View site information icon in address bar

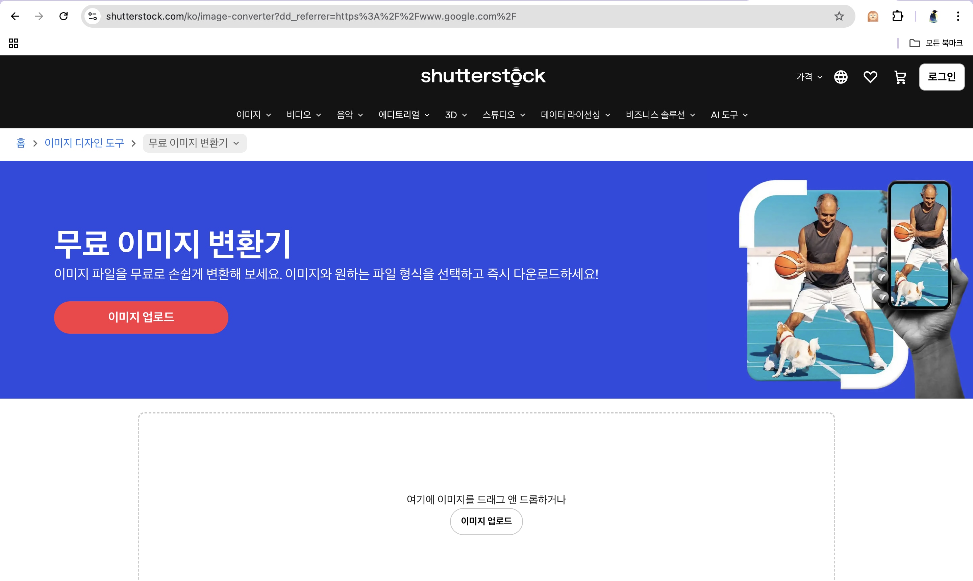click(x=93, y=17)
